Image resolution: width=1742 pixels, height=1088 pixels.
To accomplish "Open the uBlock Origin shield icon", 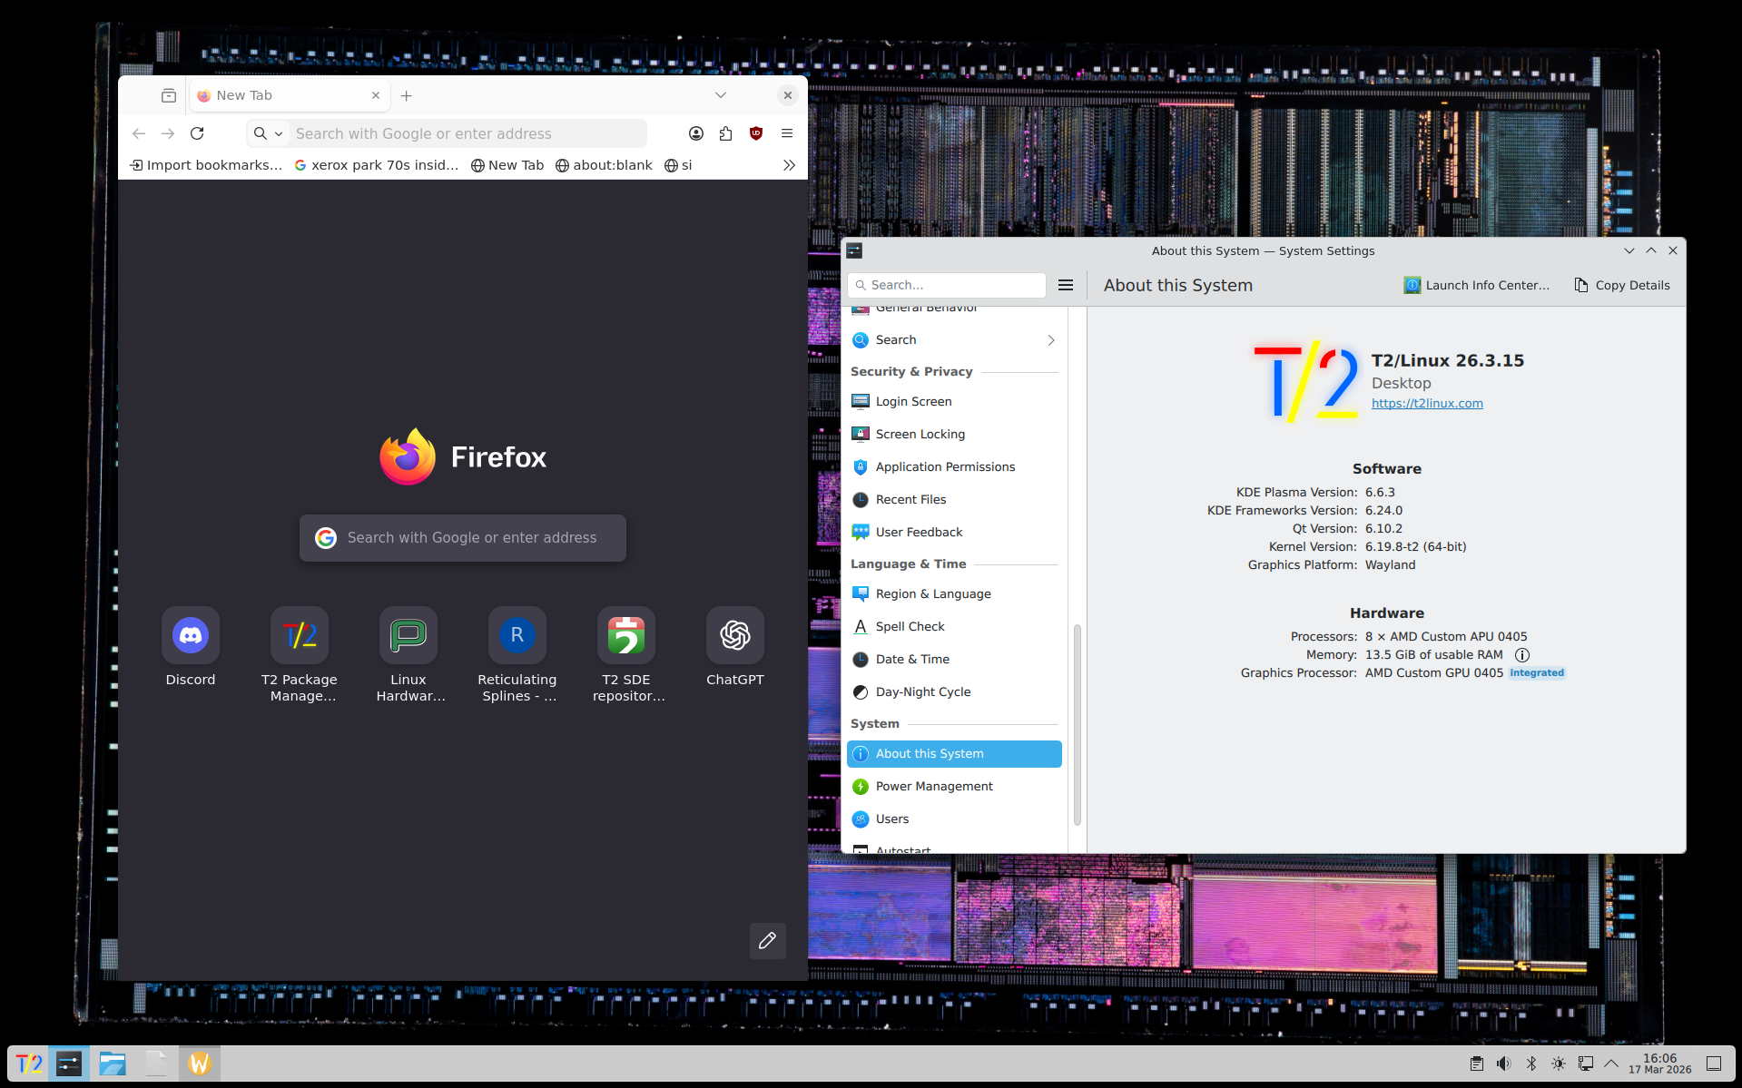I will [x=756, y=133].
